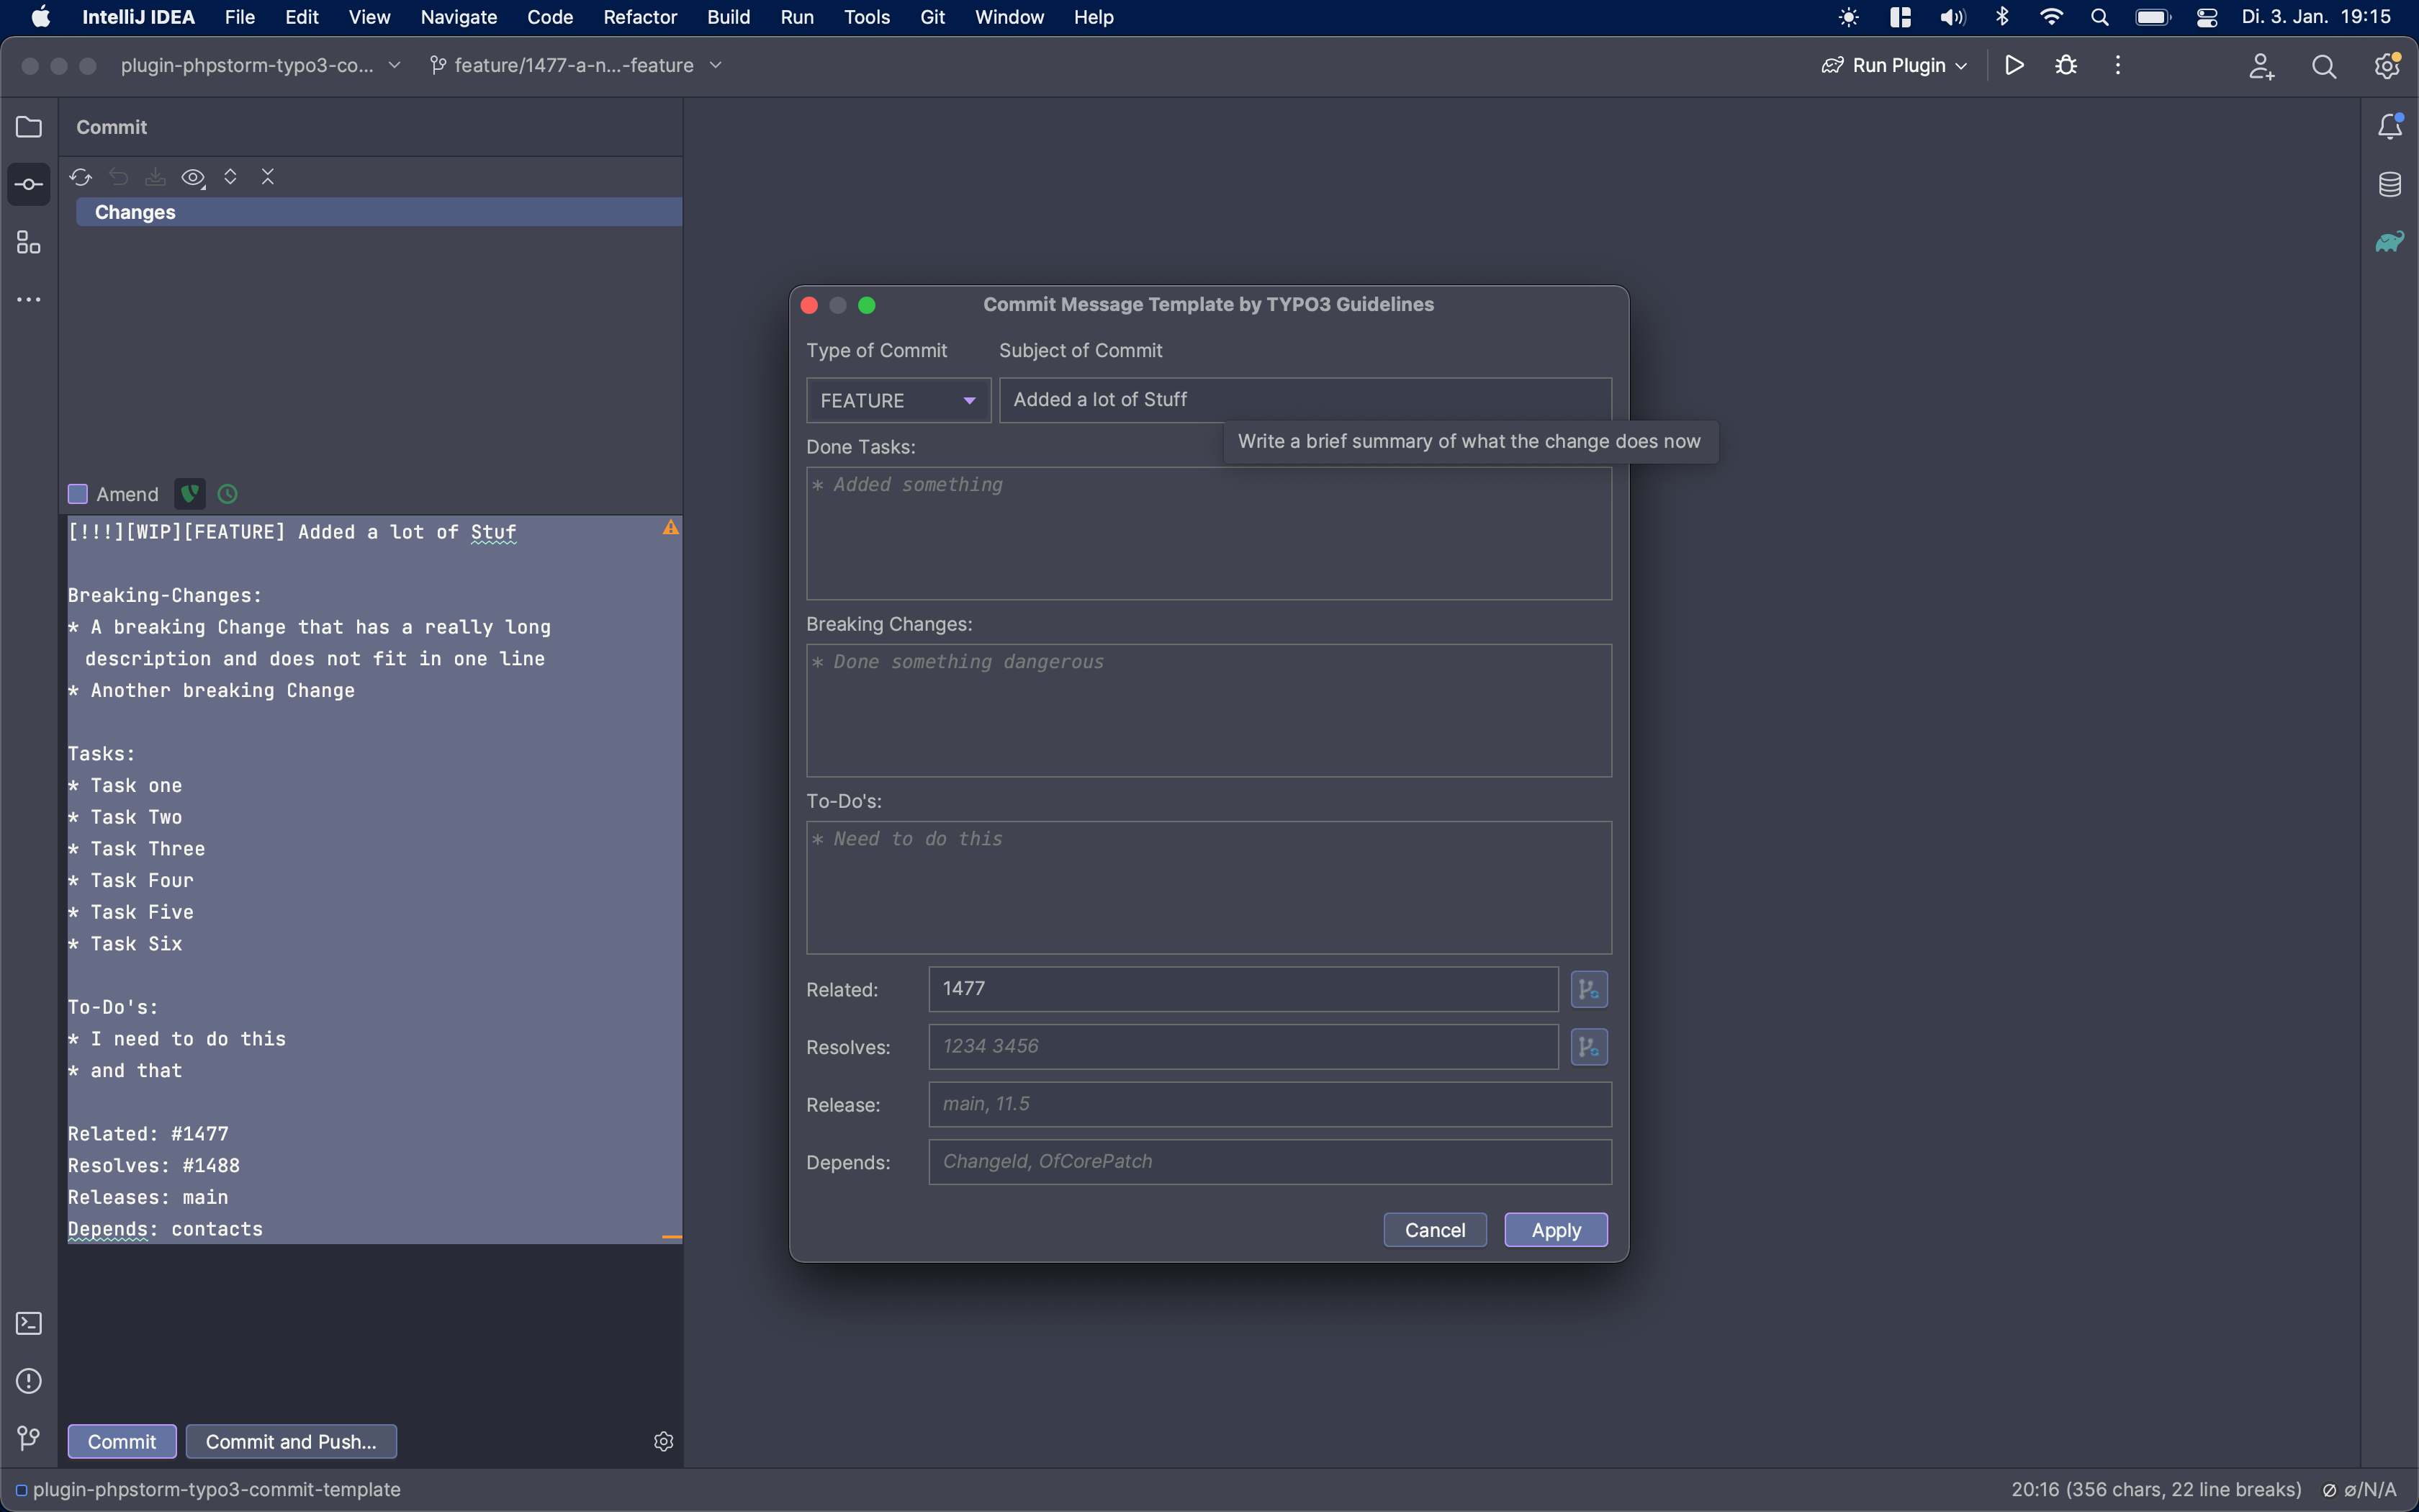Click the Debug bug icon in toolbar
The height and width of the screenshot is (1512, 2419).
2066,65
